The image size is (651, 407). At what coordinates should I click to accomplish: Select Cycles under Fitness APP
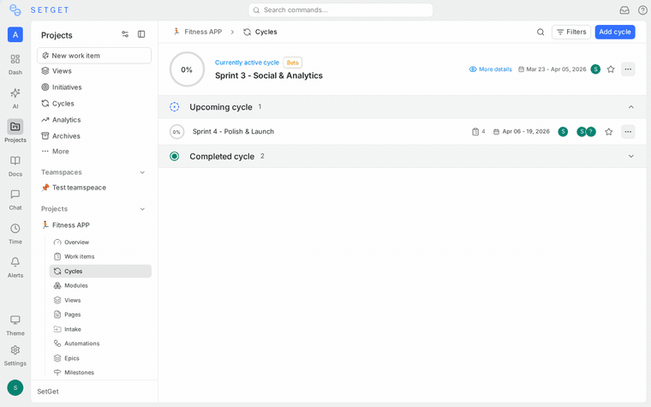click(100, 272)
